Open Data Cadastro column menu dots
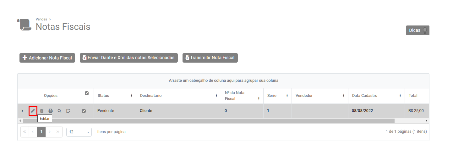This screenshot has height=162, width=464. (400, 95)
